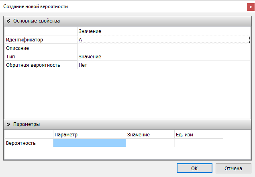Viewport: 255px width, 177px height.
Task: Open the Тип value cell showing Значение
Action: pos(163,57)
